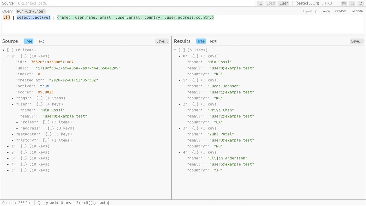366x206 pixels.
Task: Click "user5@example.test" in Results
Action: click(232, 164)
